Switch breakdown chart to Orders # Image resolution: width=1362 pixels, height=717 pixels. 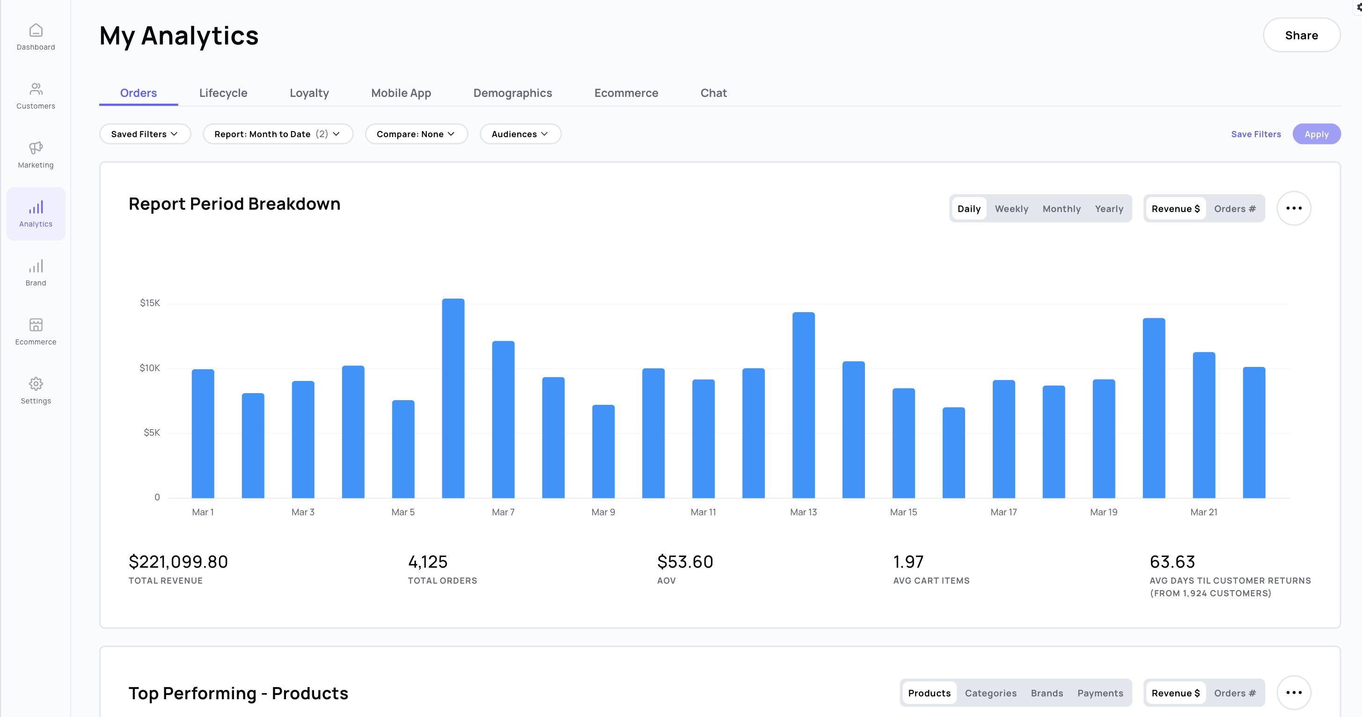tap(1234, 209)
